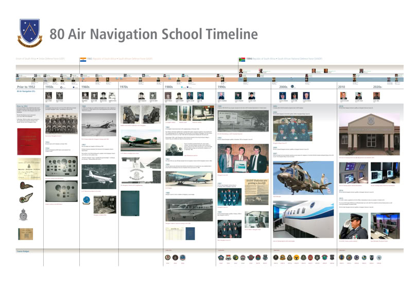Viewport: 415px width, 287px height.
Task: Click the "Prior to 1952" heading
Action: pos(26,87)
